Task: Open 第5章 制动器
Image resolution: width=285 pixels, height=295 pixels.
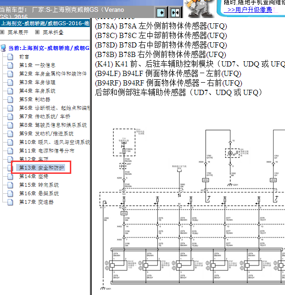Action: (35, 99)
